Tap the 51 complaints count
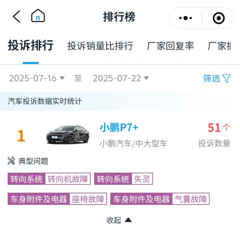Viewport: 240px width, 233px height. click(214, 128)
